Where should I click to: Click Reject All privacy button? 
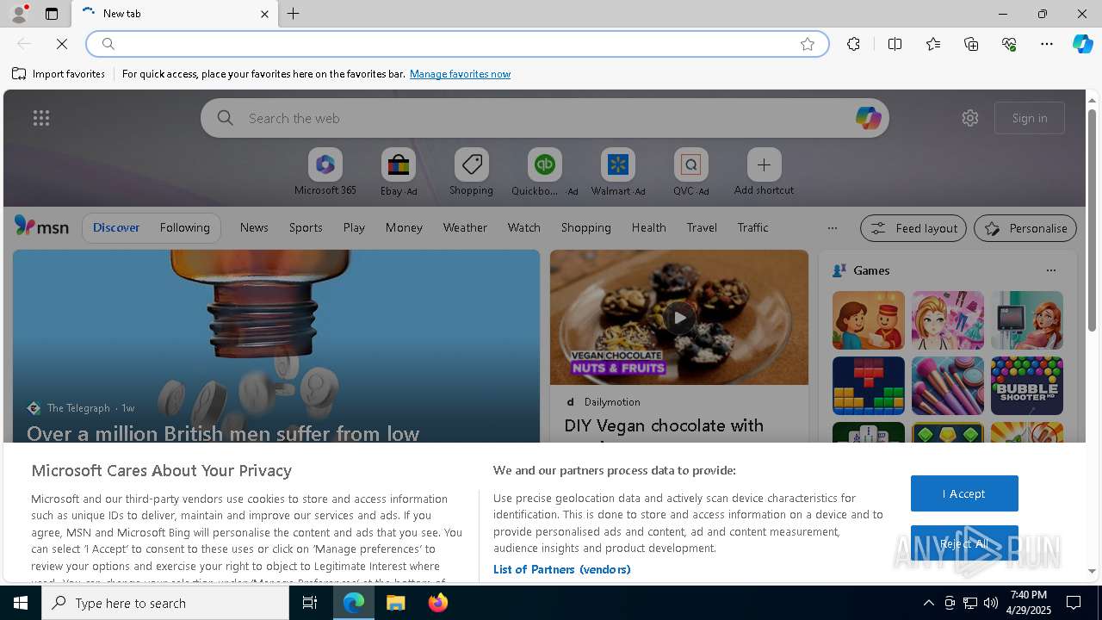click(964, 543)
